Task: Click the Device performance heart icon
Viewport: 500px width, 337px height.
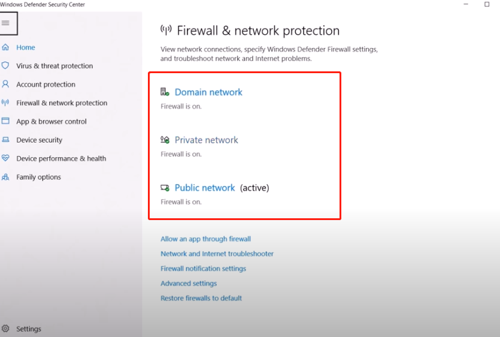Action: pos(5,158)
